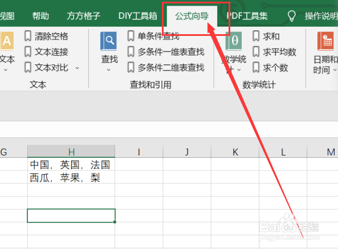Open the 方方格子 tab

tap(83, 16)
